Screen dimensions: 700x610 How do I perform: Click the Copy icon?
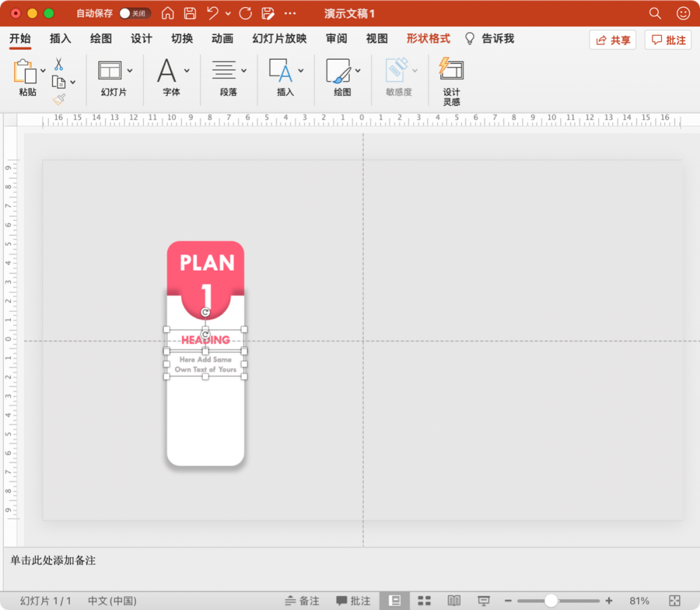[x=58, y=82]
